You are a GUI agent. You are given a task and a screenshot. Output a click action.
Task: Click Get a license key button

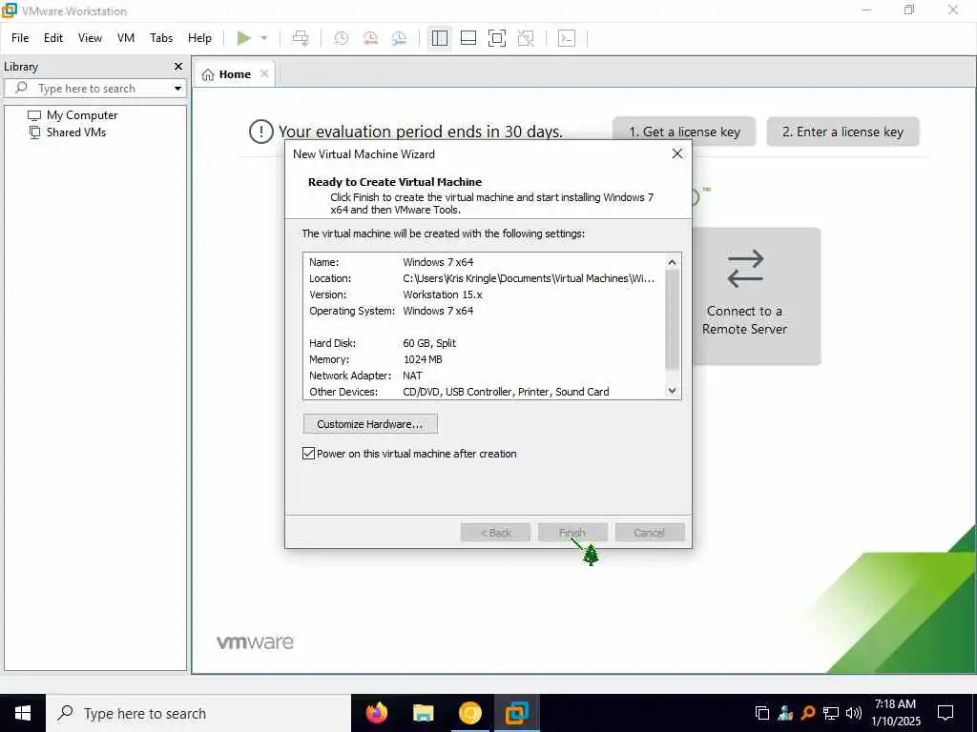pyautogui.click(x=684, y=132)
